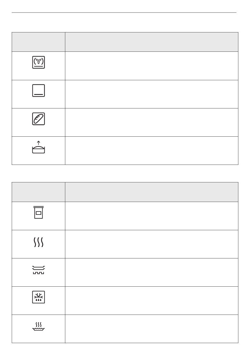This screenshot has height=359, width=248.
Task: Click the blank cell beside the dough proving icon
Action: (x=151, y=150)
